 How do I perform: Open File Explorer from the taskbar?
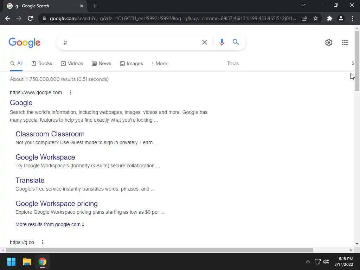[27, 262]
